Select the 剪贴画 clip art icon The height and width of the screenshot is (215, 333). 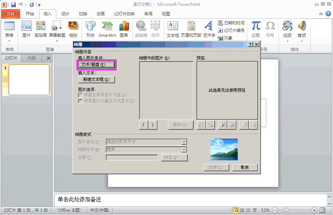tap(40, 29)
